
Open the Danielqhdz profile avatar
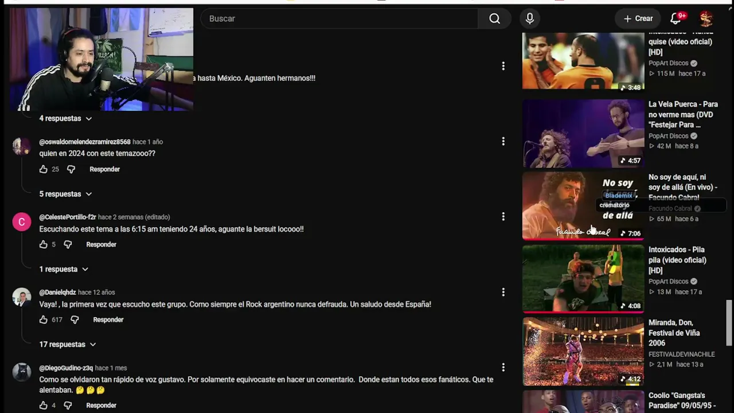tap(22, 297)
